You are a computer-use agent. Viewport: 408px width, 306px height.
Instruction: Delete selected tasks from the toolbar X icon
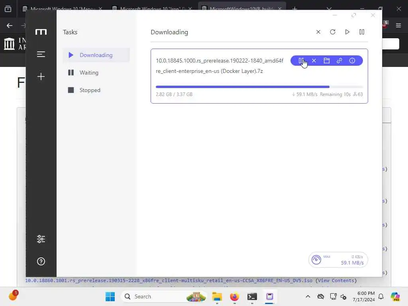(318, 32)
